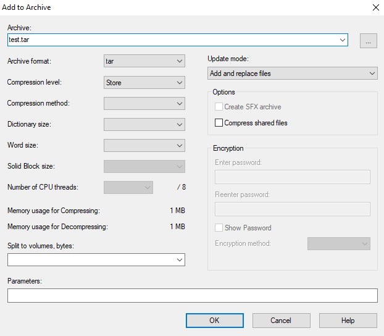Screen dimensions: 384x336
Task: Expand the Dictionary size dropdown
Action: coord(144,124)
